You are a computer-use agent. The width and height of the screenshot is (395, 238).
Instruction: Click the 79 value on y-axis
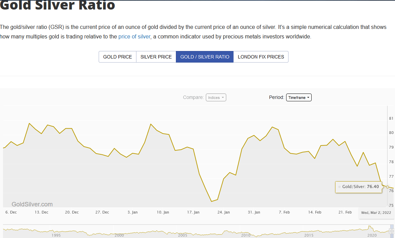(x=391, y=147)
